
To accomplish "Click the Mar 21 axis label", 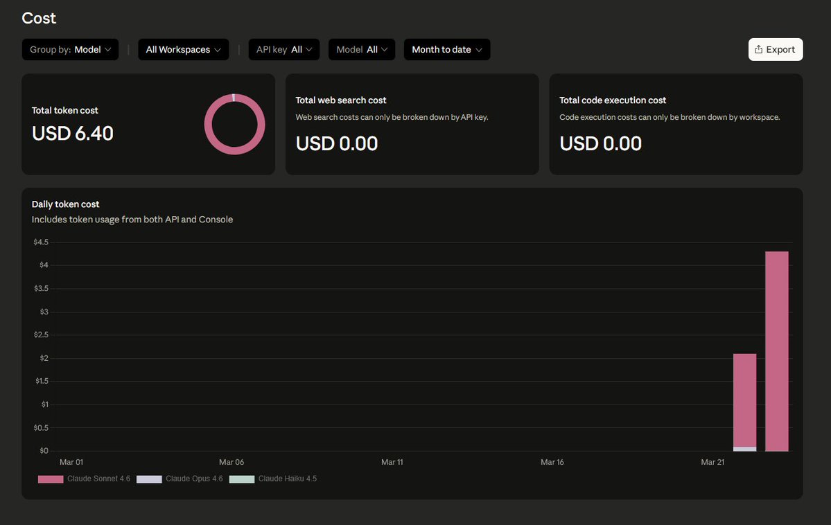I will click(x=712, y=462).
